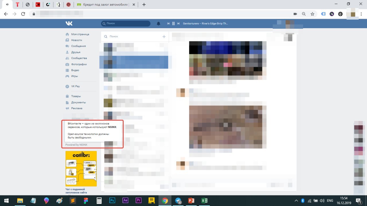Open volume control in system tray
Screen dimensions: 367x206
pyautogui.click(x=322, y=201)
